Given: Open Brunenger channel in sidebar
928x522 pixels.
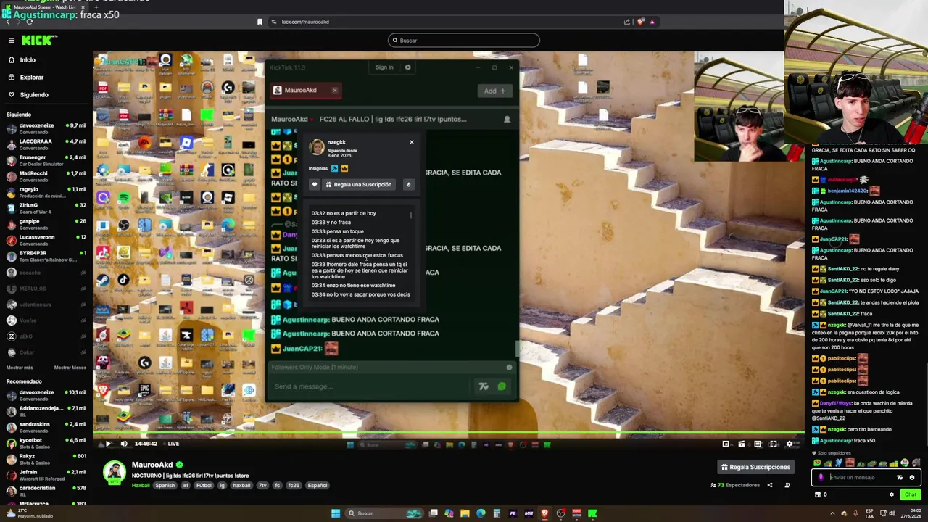Looking at the screenshot, I should point(46,160).
